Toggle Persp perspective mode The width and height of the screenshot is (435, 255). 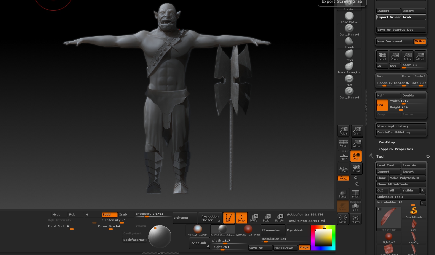pyautogui.click(x=343, y=143)
